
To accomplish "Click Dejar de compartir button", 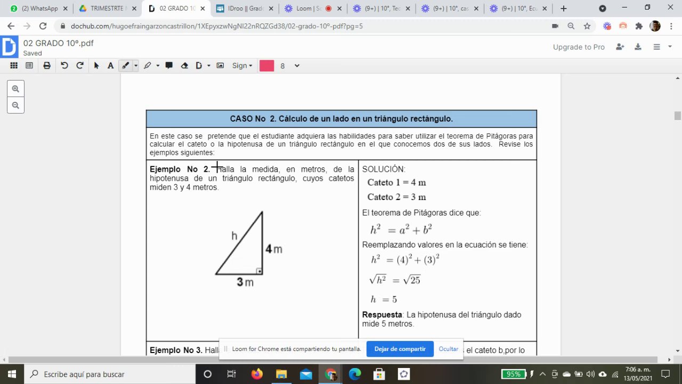I will point(400,349).
